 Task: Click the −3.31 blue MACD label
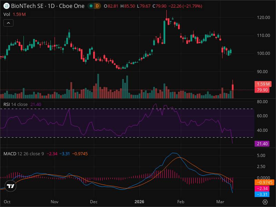[262, 194]
